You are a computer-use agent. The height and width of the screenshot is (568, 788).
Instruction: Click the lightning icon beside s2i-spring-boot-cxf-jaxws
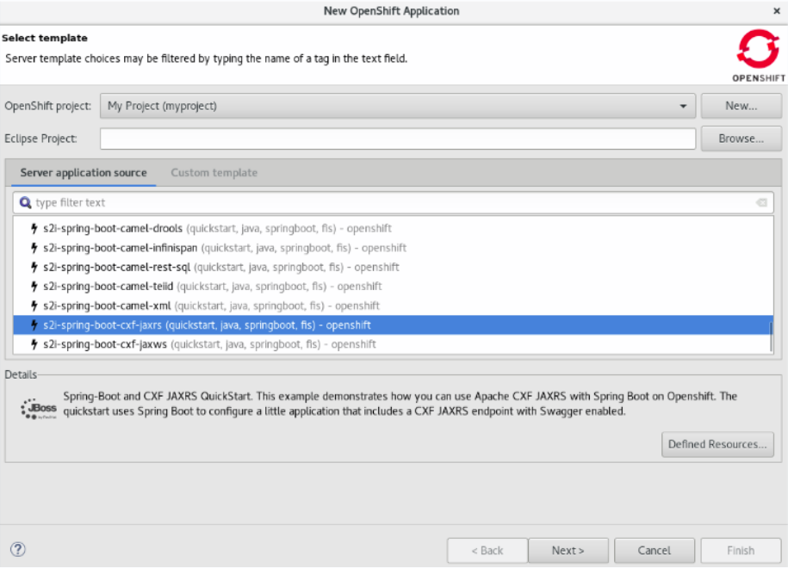[34, 344]
